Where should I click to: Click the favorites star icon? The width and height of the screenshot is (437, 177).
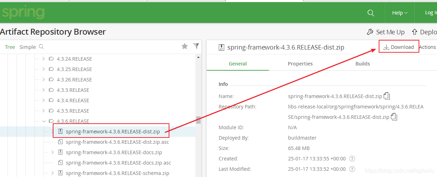tap(185, 46)
